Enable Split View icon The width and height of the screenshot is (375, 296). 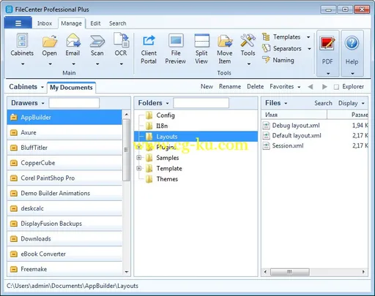[201, 40]
